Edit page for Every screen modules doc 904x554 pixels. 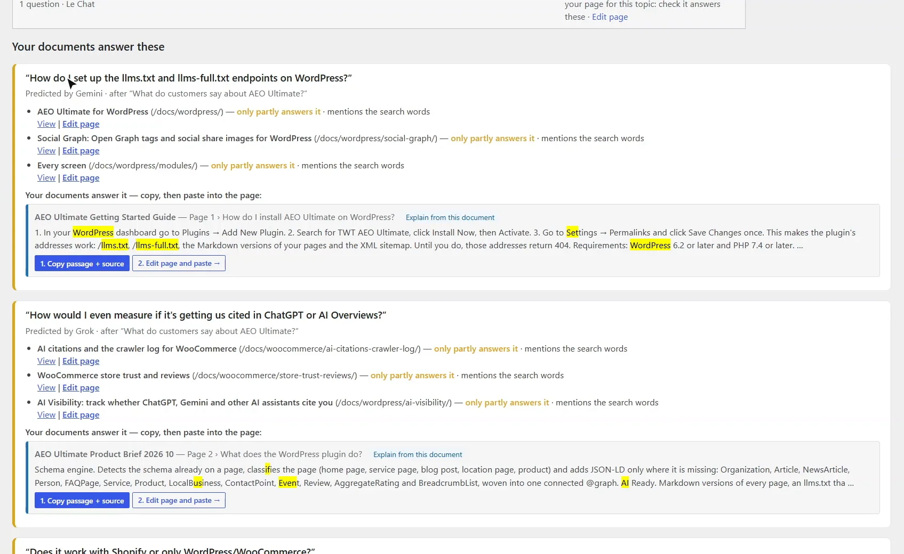point(81,178)
